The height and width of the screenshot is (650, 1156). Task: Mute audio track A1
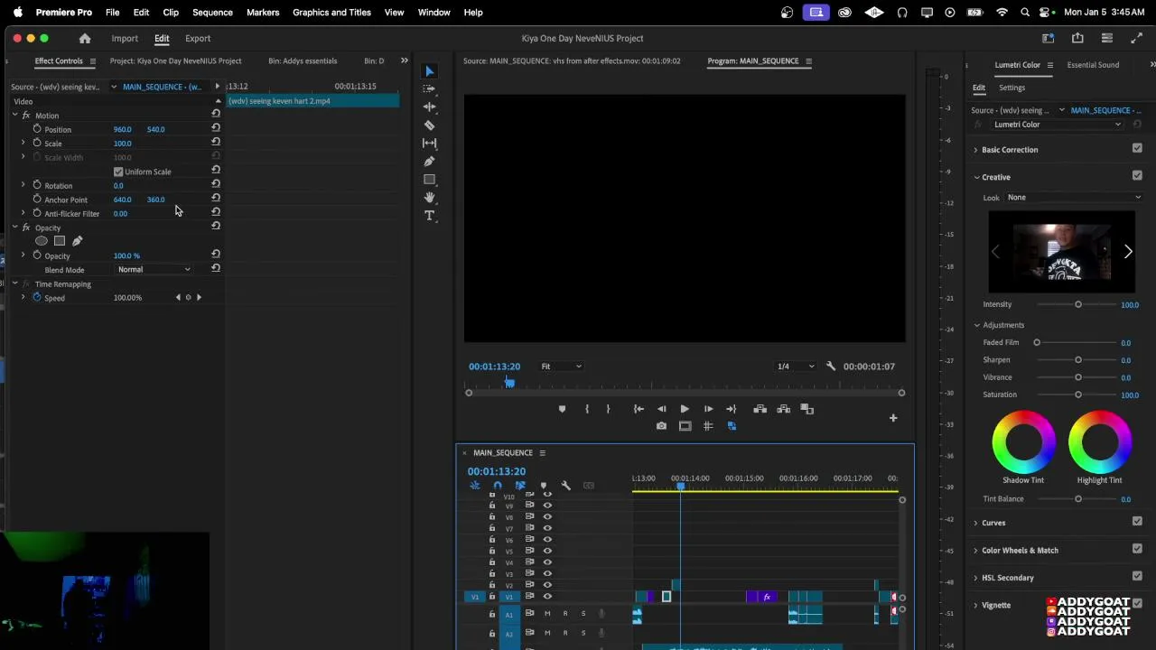pos(547,614)
